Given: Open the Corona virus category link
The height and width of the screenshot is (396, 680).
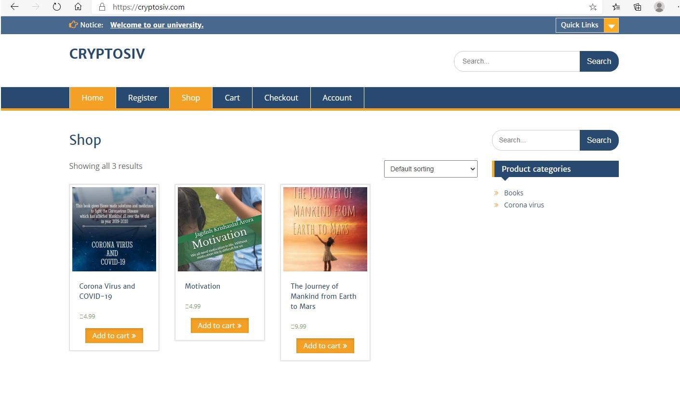Looking at the screenshot, I should (524, 204).
